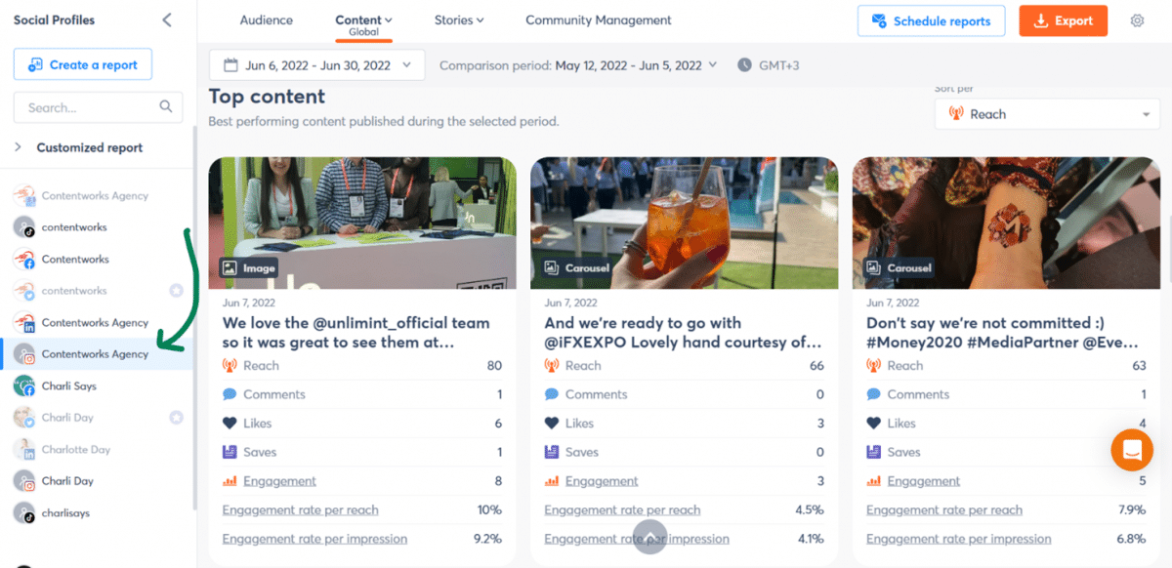This screenshot has width=1172, height=568.
Task: Click the Schedule reports button
Action: click(931, 20)
